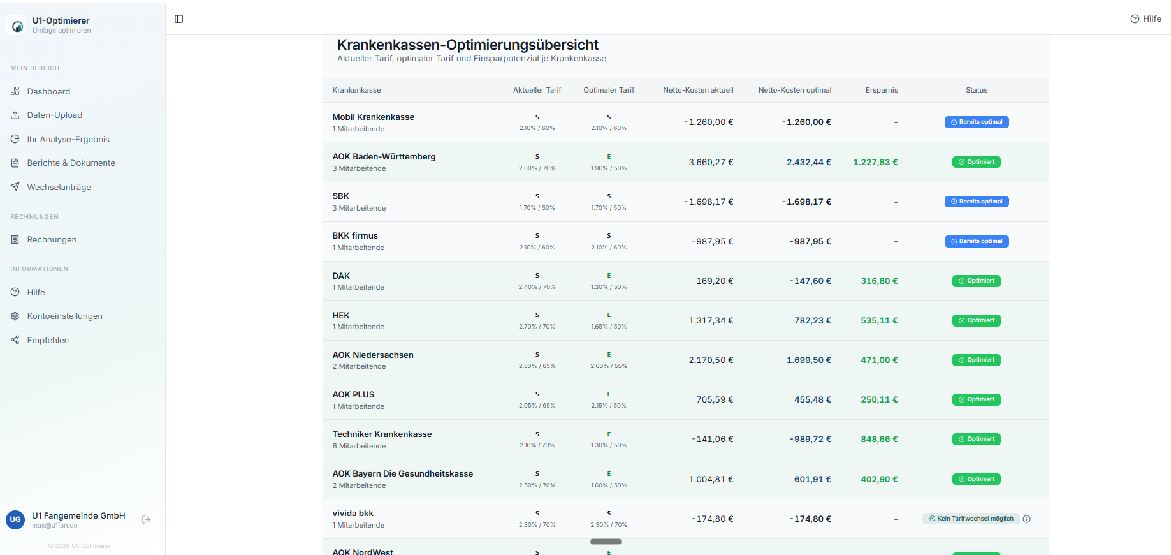1171x555 pixels.
Task: Click Optimiert badge for Techniker Krankenkasse
Action: pos(977,439)
